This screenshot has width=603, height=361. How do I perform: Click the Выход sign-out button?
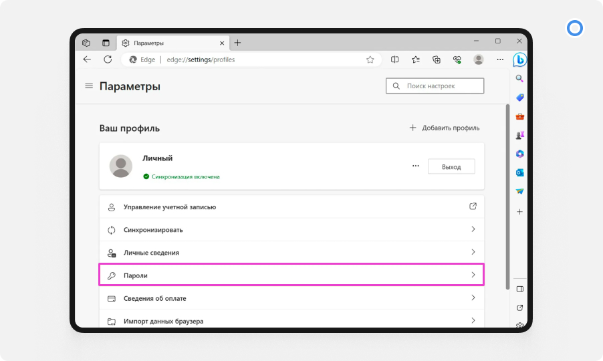451,166
